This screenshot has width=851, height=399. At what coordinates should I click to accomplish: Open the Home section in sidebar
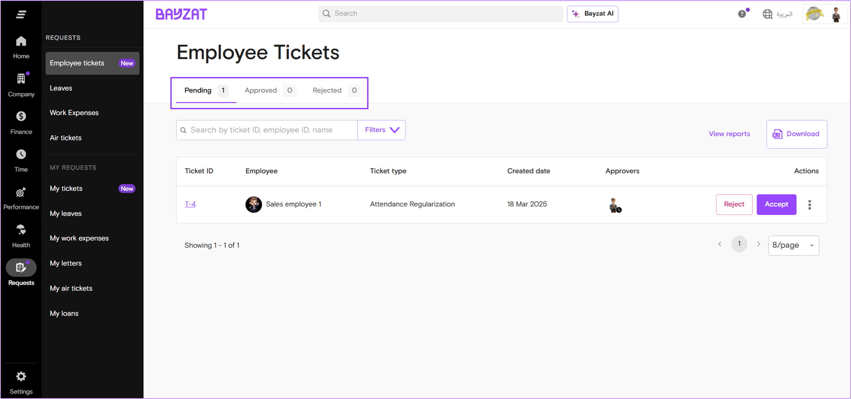pyautogui.click(x=21, y=47)
